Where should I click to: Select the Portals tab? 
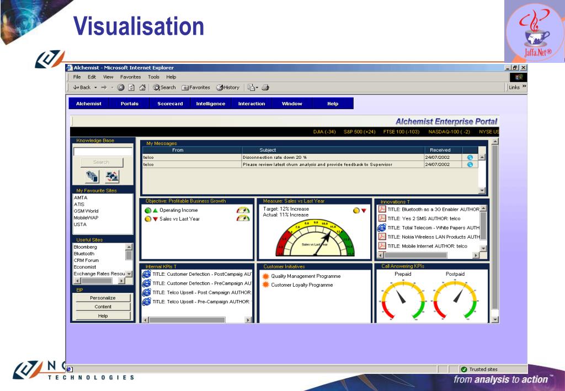point(129,104)
